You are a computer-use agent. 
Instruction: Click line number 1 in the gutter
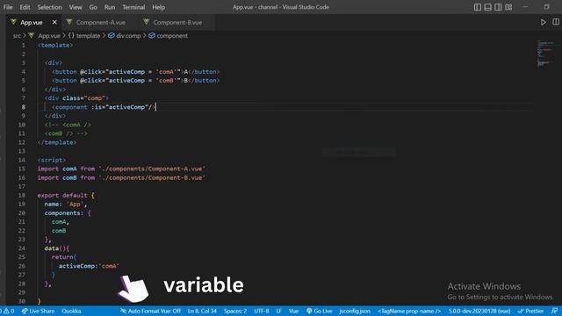point(24,45)
